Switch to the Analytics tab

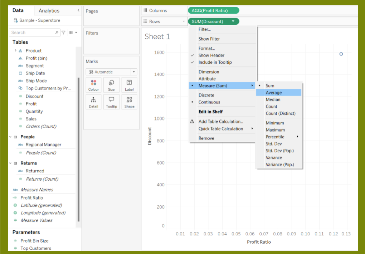point(49,10)
